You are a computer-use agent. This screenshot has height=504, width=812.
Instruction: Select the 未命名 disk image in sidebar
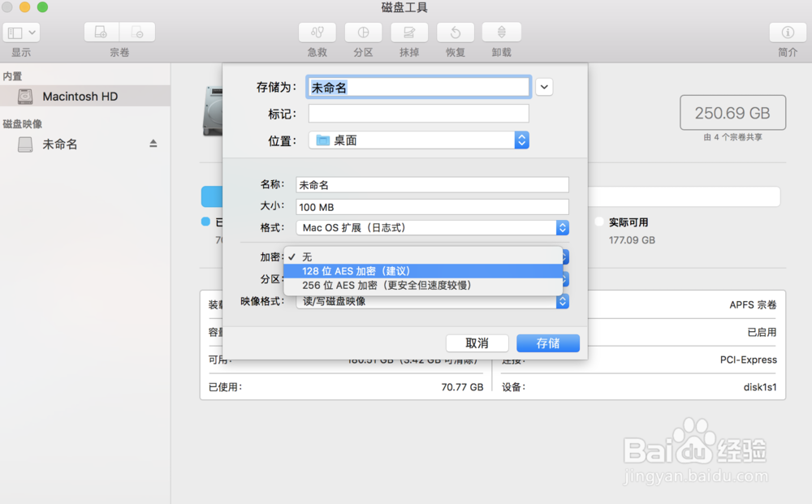coord(85,144)
